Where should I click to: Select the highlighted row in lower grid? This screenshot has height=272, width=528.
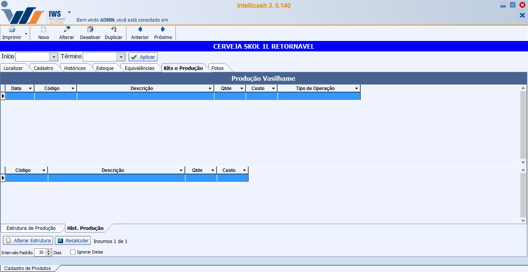[x=127, y=178]
